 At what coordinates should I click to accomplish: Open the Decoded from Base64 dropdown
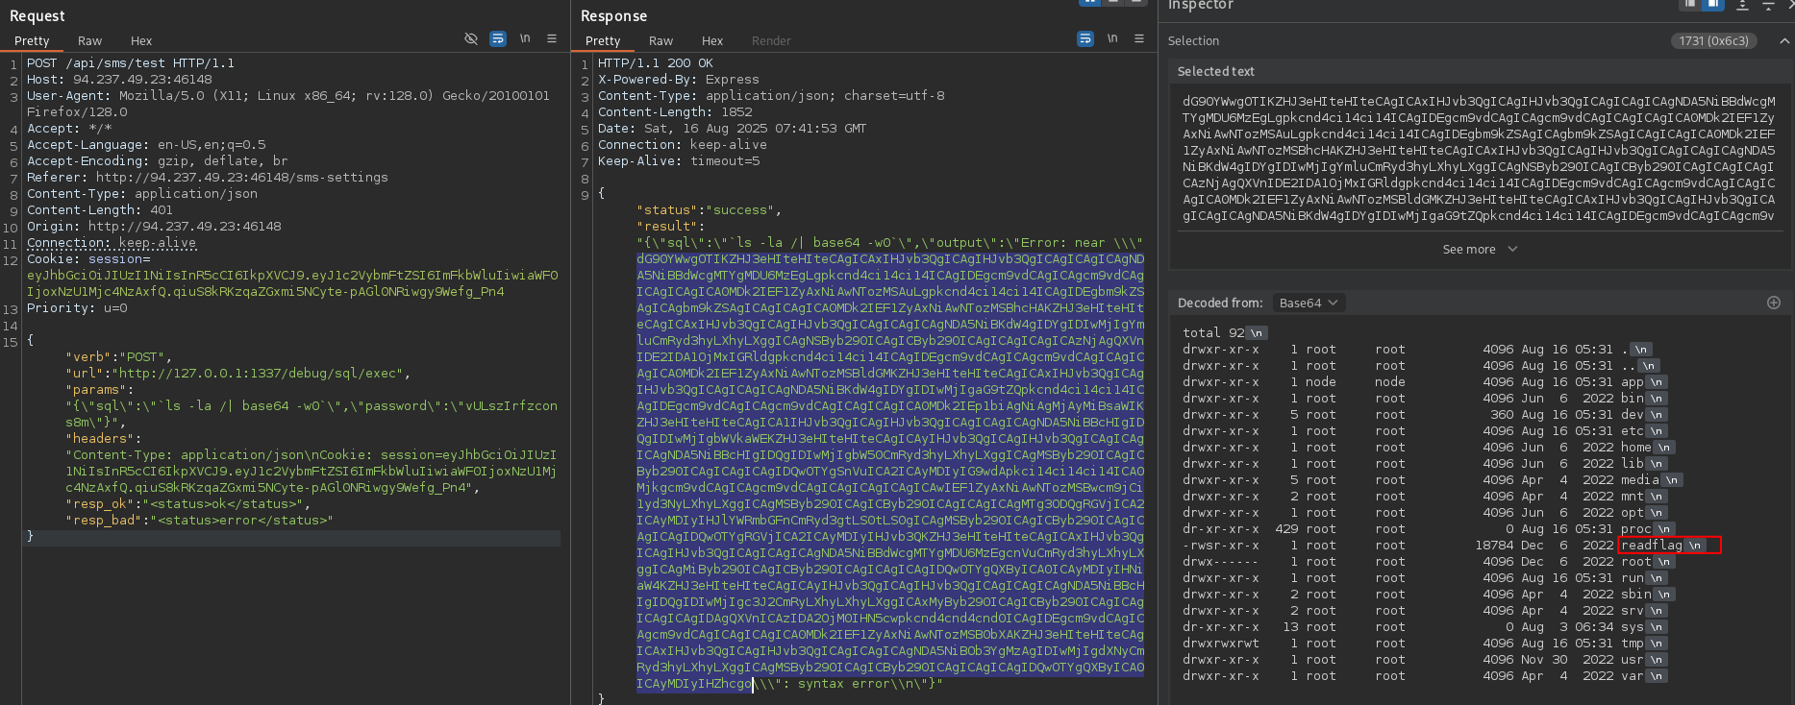click(1308, 303)
